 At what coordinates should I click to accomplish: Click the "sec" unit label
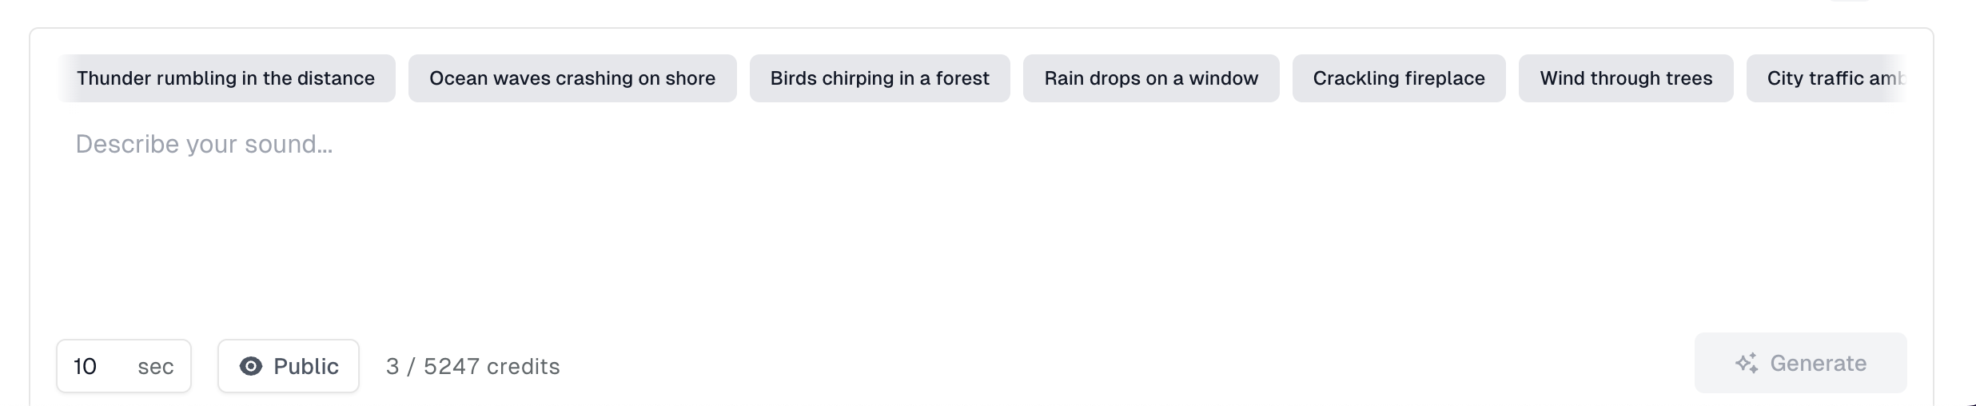pyautogui.click(x=155, y=367)
